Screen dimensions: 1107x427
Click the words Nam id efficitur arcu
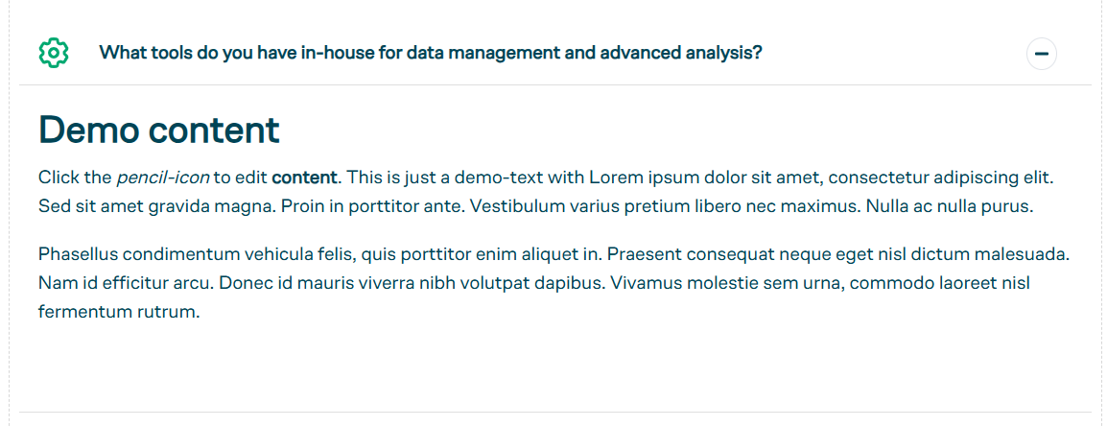point(126,283)
